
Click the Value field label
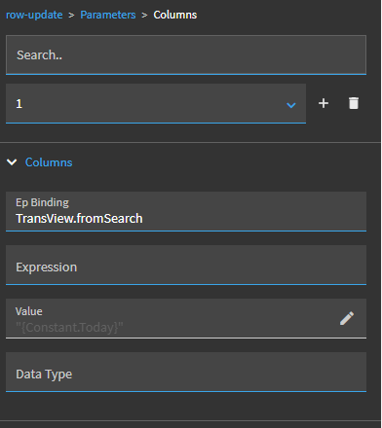pos(29,311)
